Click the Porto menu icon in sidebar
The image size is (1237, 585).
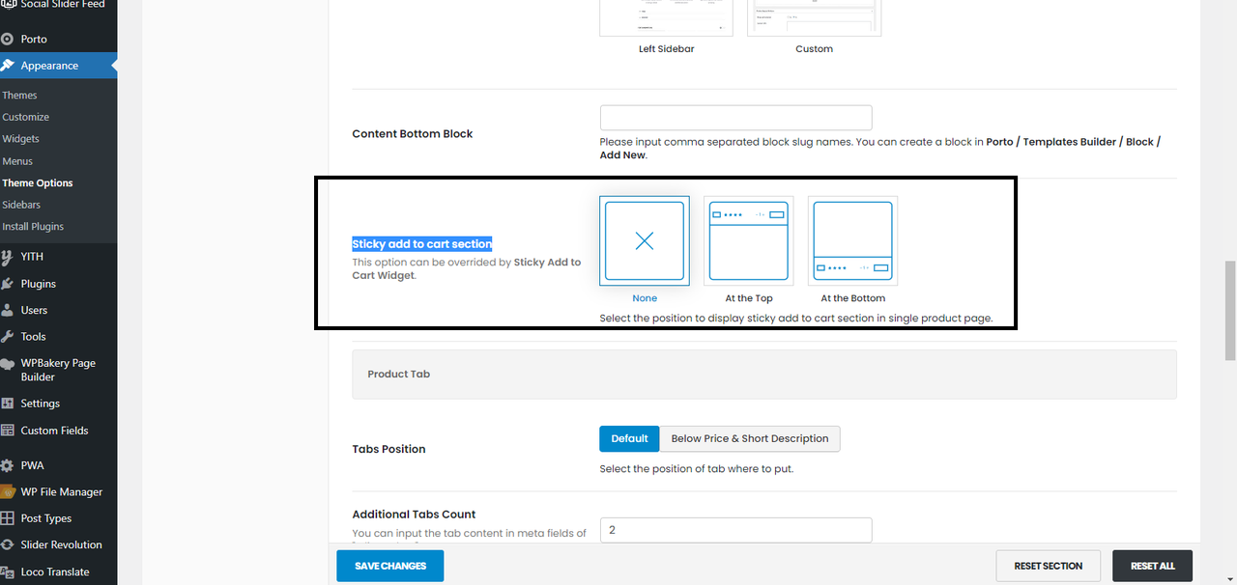click(8, 39)
